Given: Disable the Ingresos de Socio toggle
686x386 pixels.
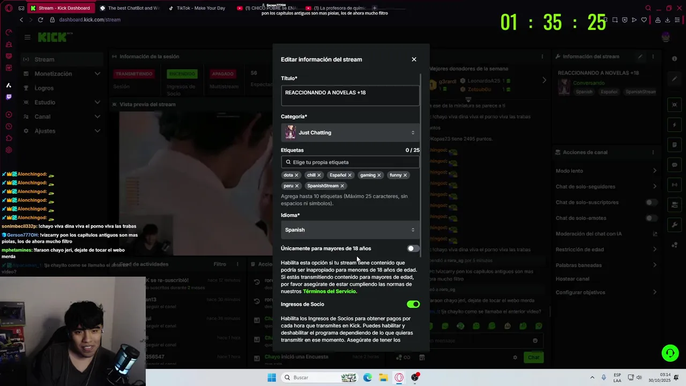Looking at the screenshot, I should pyautogui.click(x=413, y=304).
